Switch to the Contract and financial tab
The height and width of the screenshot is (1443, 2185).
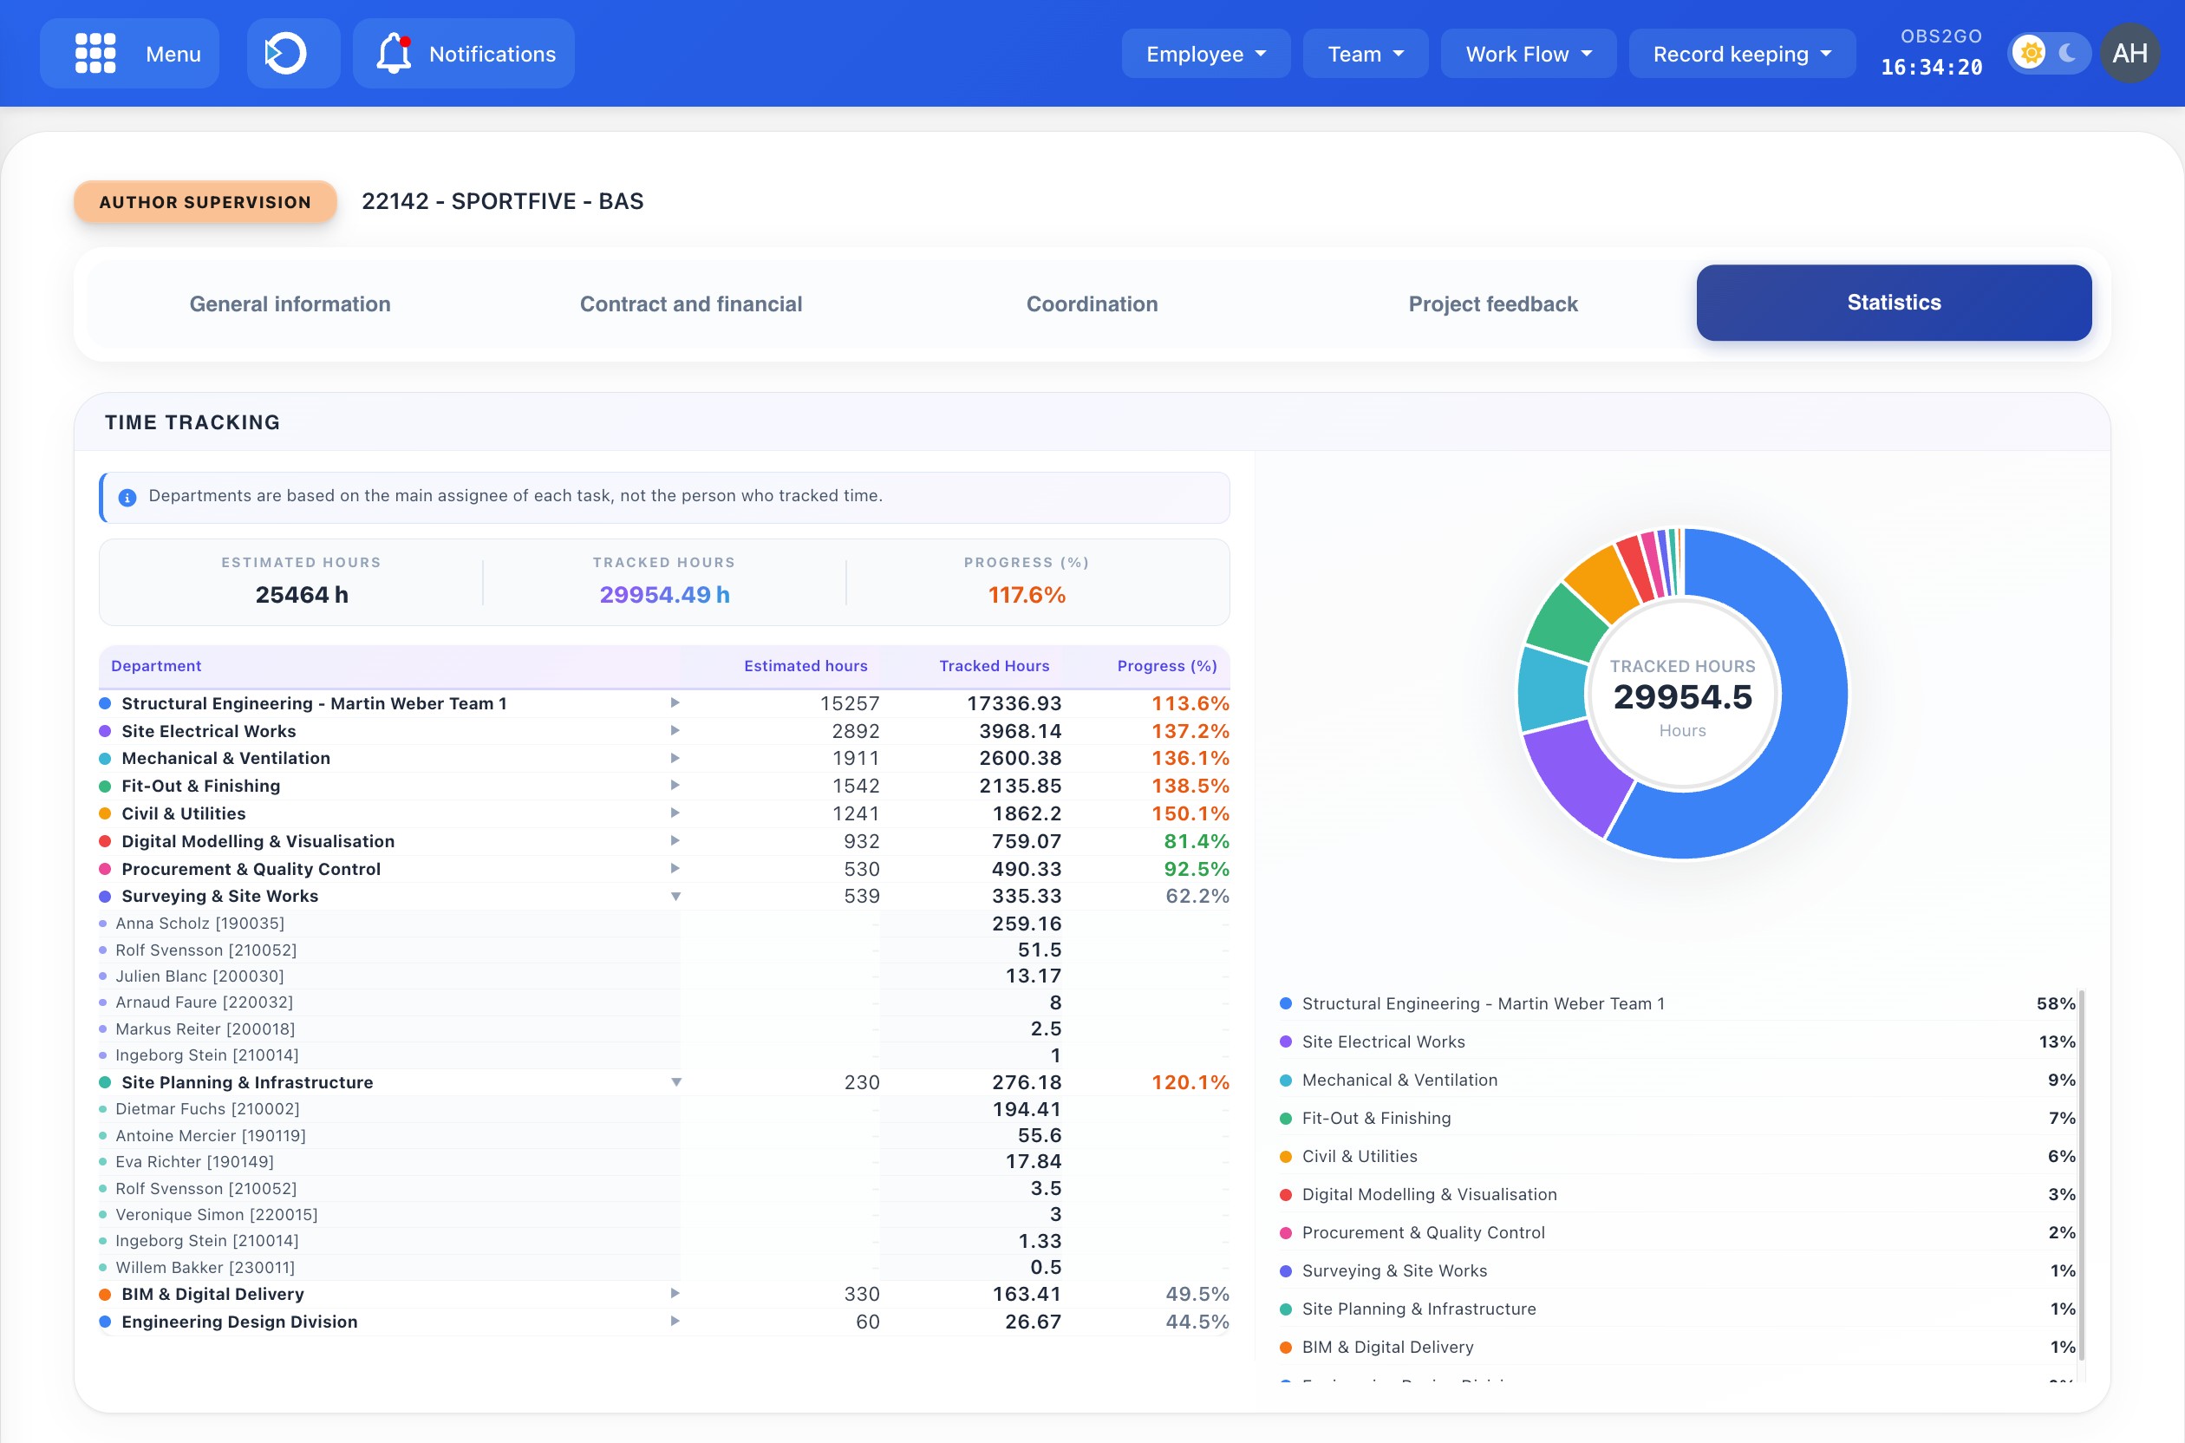691,304
